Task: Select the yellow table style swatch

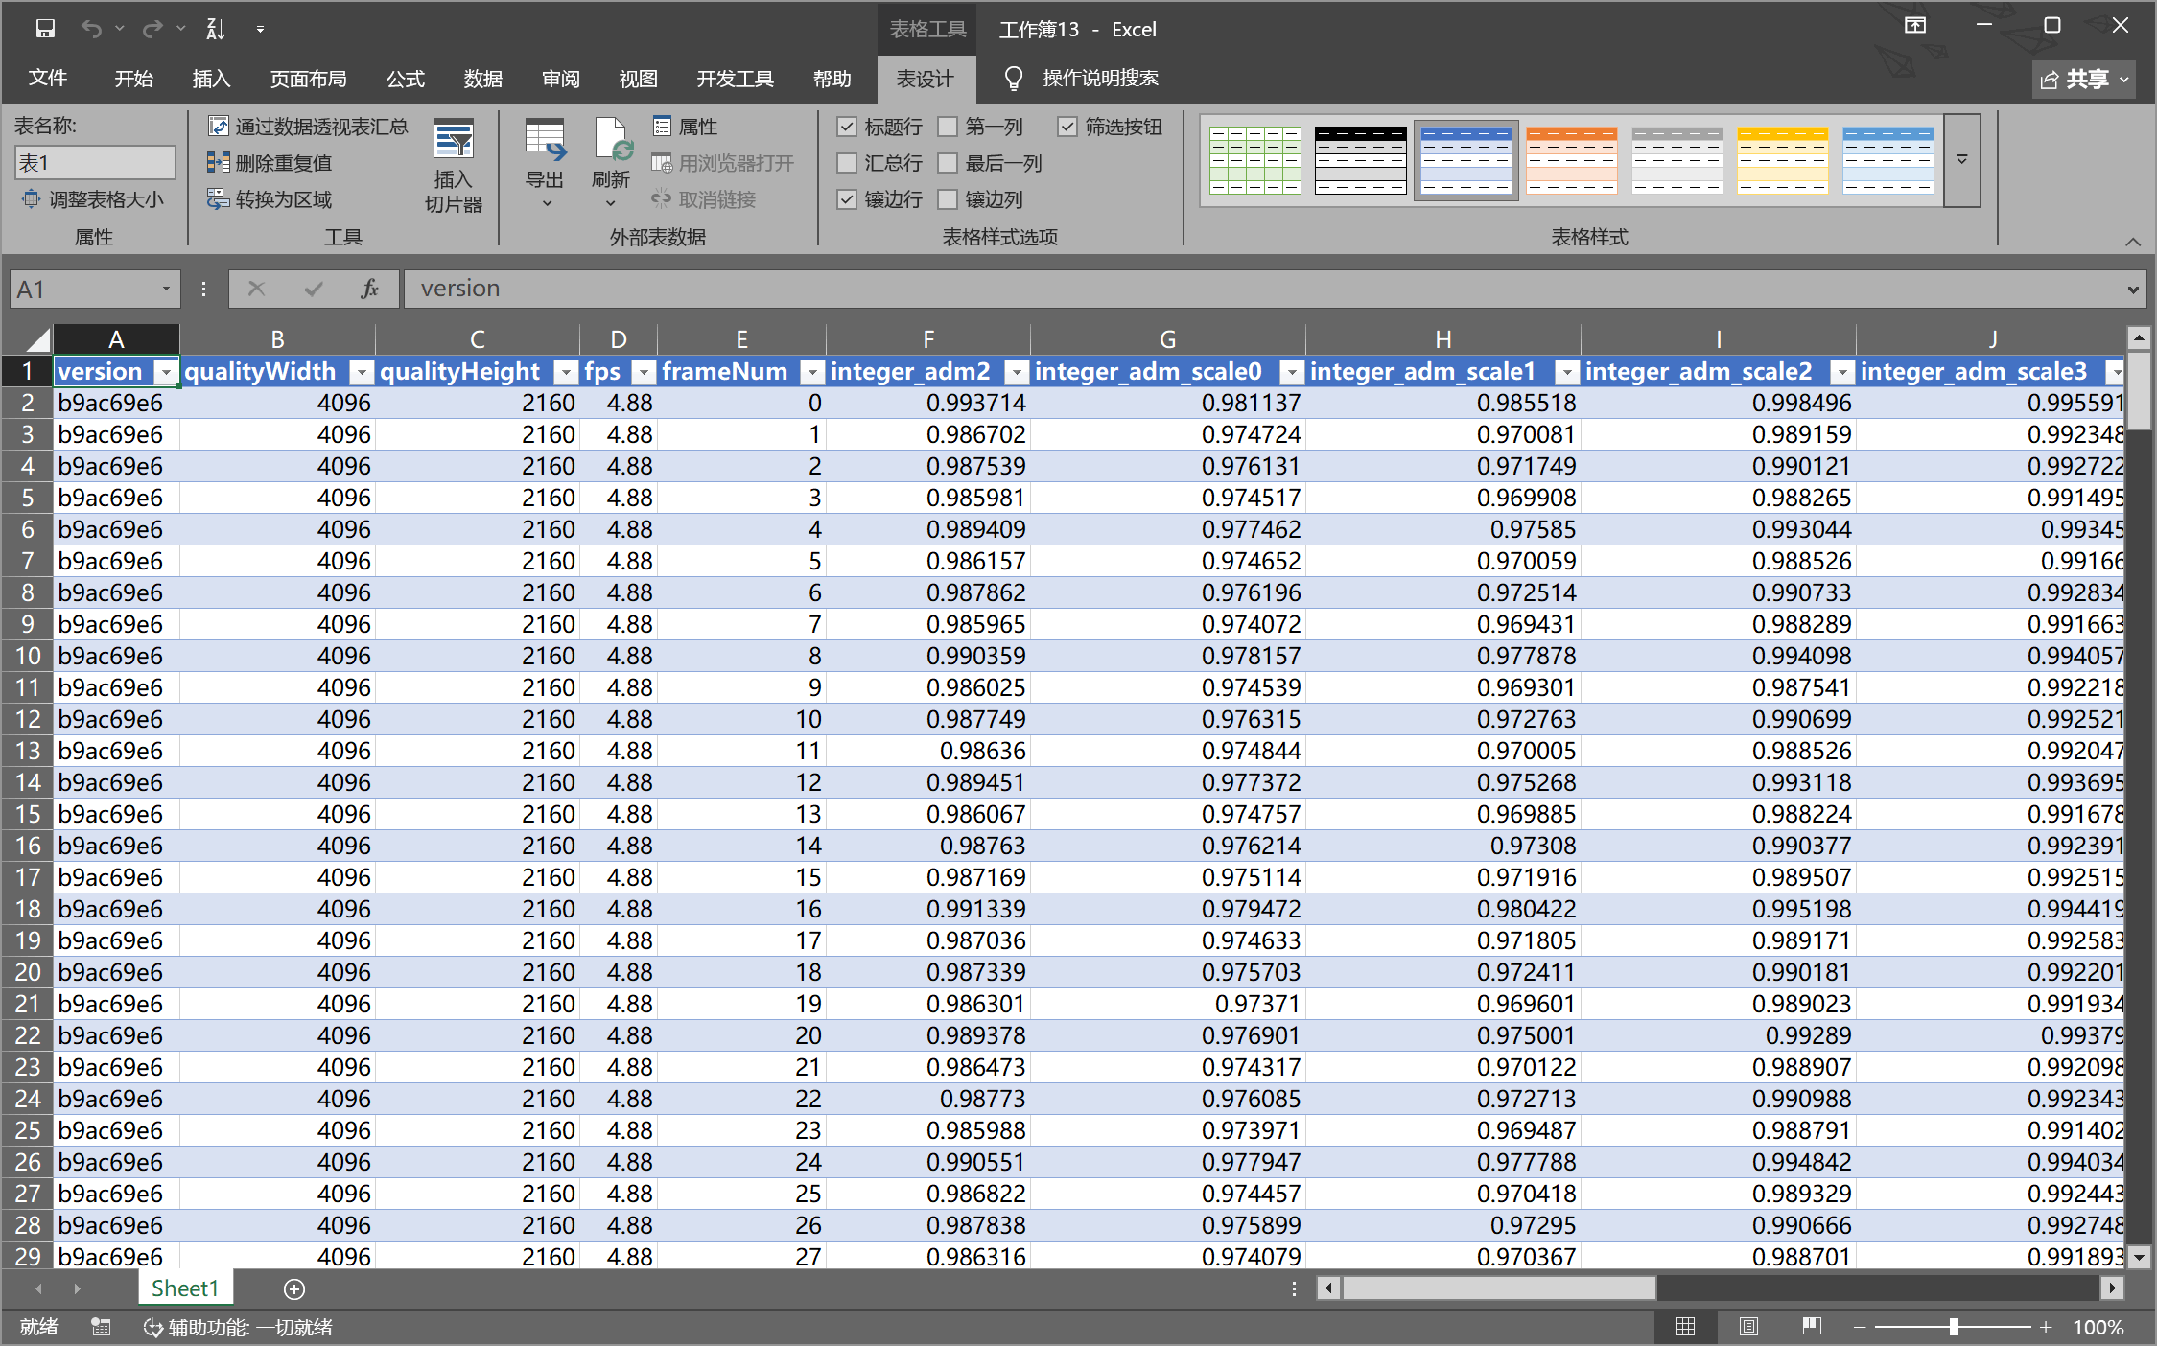Action: pos(1783,160)
